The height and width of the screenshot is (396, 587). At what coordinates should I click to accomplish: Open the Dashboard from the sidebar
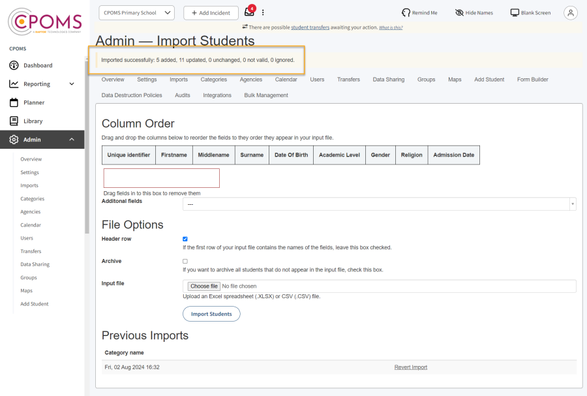pyautogui.click(x=14, y=65)
